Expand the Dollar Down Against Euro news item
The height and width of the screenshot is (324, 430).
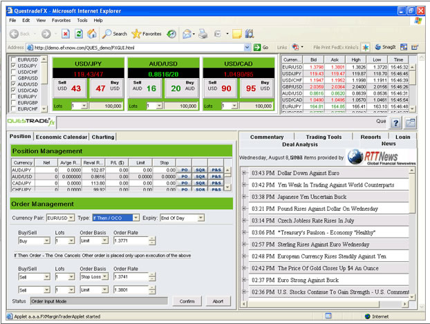pyautogui.click(x=244, y=173)
